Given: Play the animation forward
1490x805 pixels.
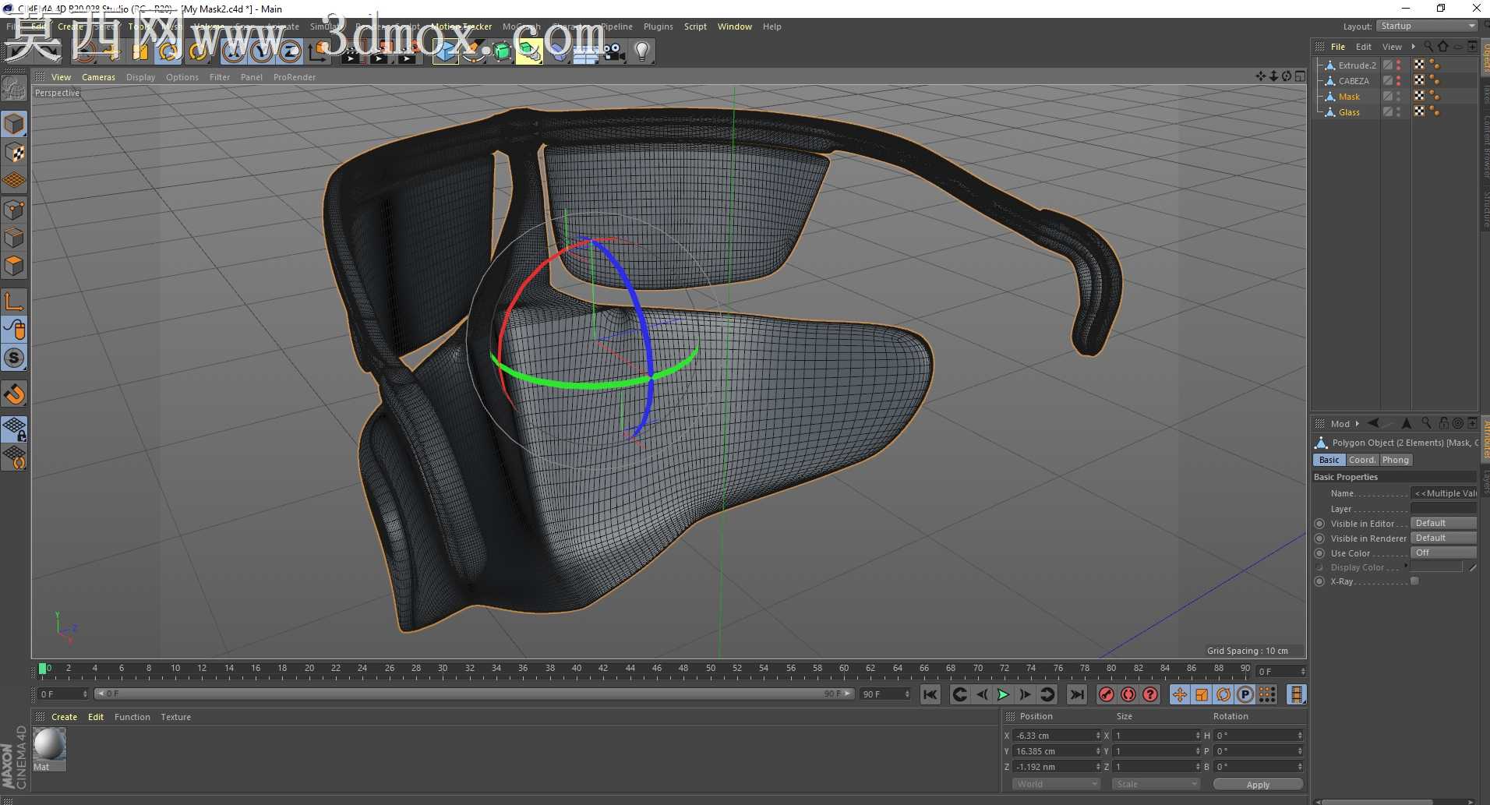Looking at the screenshot, I should [1004, 694].
